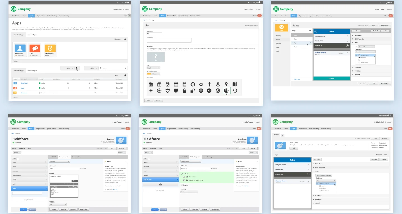The width and height of the screenshot is (402, 214).
Task: Select Studio in New App Sales sidebar
Action: coord(278,40)
